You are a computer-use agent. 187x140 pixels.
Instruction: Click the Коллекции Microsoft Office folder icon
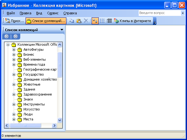point(14,44)
